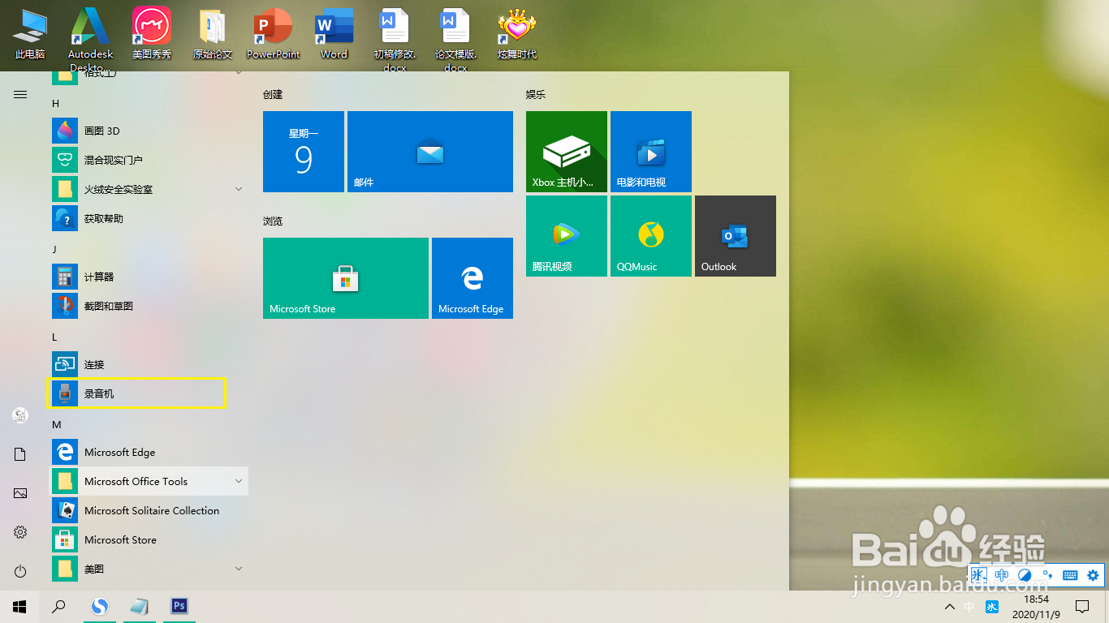Select Autodesk Desktop App desktop icon
The width and height of the screenshot is (1109, 623).
coord(90,39)
